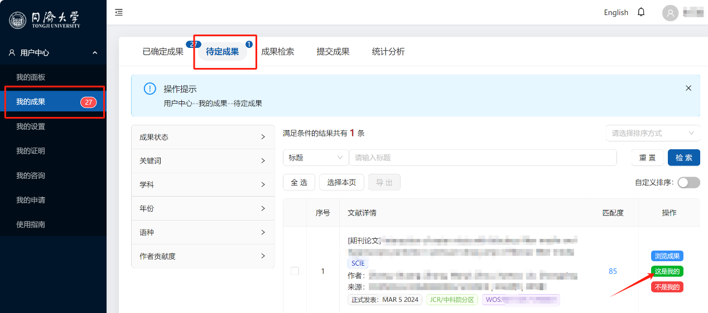The width and height of the screenshot is (708, 313).
Task: Click the 重置 button
Action: click(648, 158)
